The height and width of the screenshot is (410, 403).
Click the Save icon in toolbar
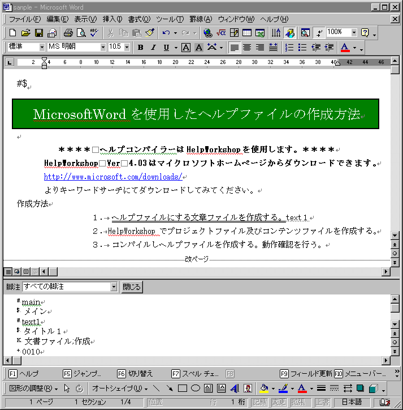pyautogui.click(x=39, y=33)
